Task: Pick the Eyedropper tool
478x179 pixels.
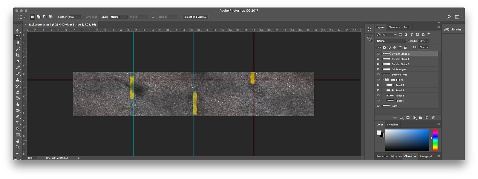Action: tap(18, 61)
